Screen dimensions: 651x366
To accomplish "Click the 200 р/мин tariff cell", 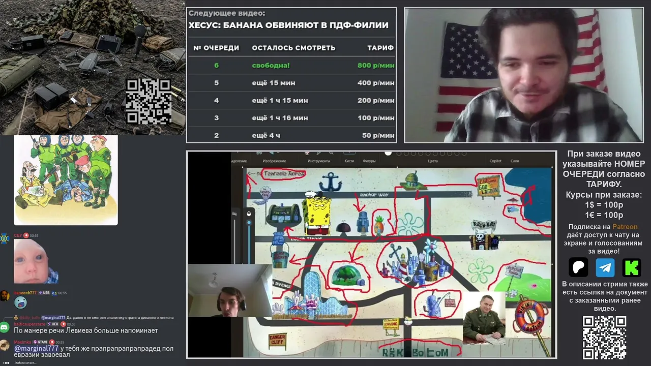I will [x=376, y=101].
